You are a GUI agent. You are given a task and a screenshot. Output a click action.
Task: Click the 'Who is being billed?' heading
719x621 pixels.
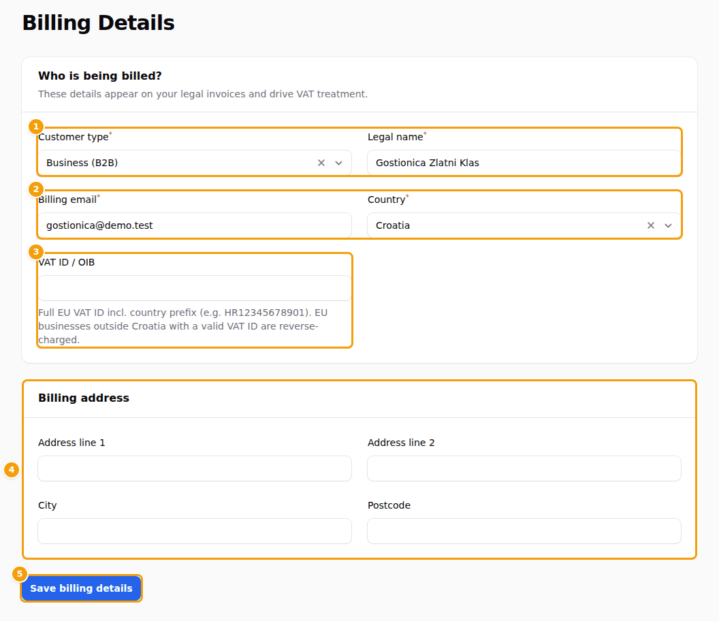click(100, 76)
